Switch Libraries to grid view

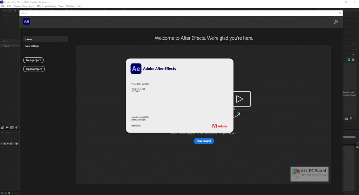(349, 60)
